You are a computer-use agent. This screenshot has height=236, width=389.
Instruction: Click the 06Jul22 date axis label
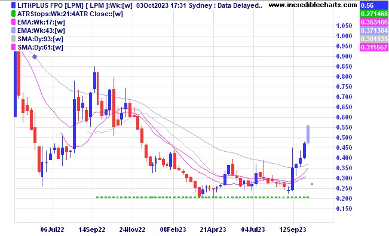tap(53, 229)
